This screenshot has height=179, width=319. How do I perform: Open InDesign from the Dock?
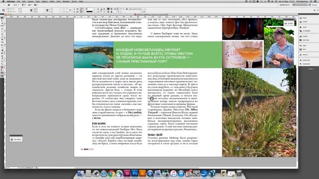click(127, 174)
